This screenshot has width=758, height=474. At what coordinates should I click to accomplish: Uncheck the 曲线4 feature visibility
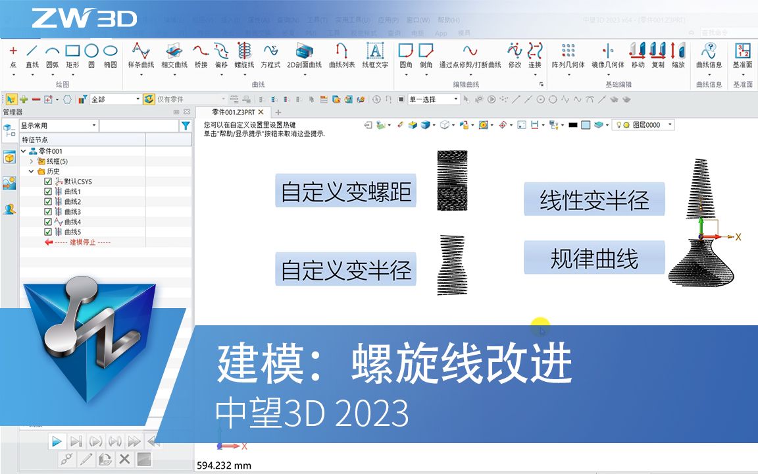tap(47, 222)
